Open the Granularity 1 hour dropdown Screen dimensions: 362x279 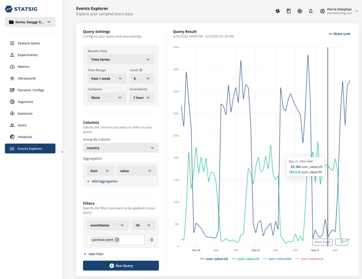[142, 98]
